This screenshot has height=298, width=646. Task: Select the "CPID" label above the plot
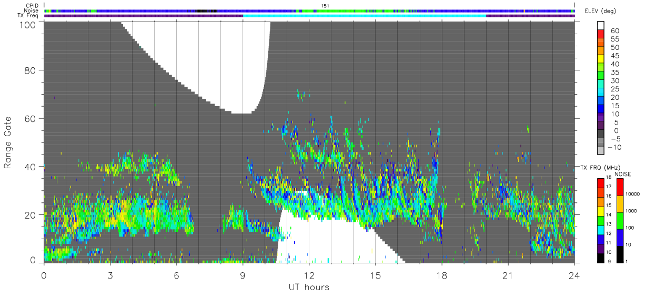[x=33, y=5]
